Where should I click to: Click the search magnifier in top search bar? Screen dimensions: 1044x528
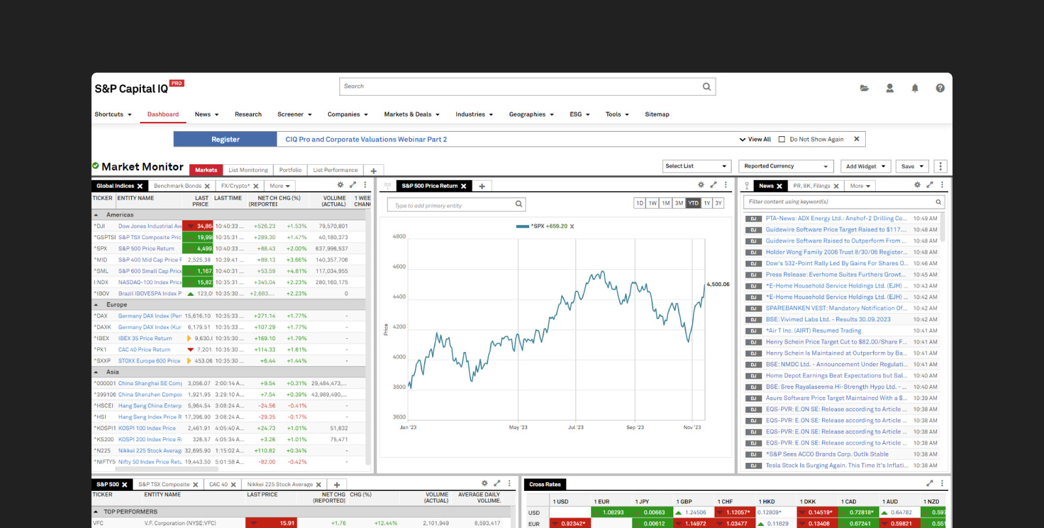pyautogui.click(x=707, y=87)
